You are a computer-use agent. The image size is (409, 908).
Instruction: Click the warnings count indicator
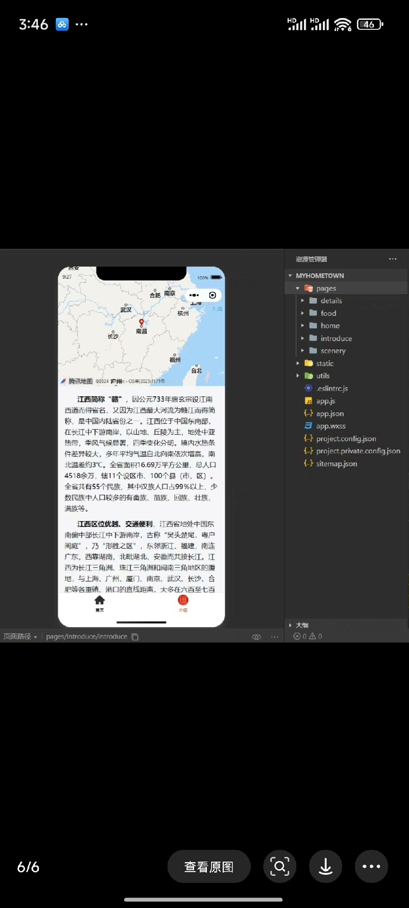(x=316, y=637)
